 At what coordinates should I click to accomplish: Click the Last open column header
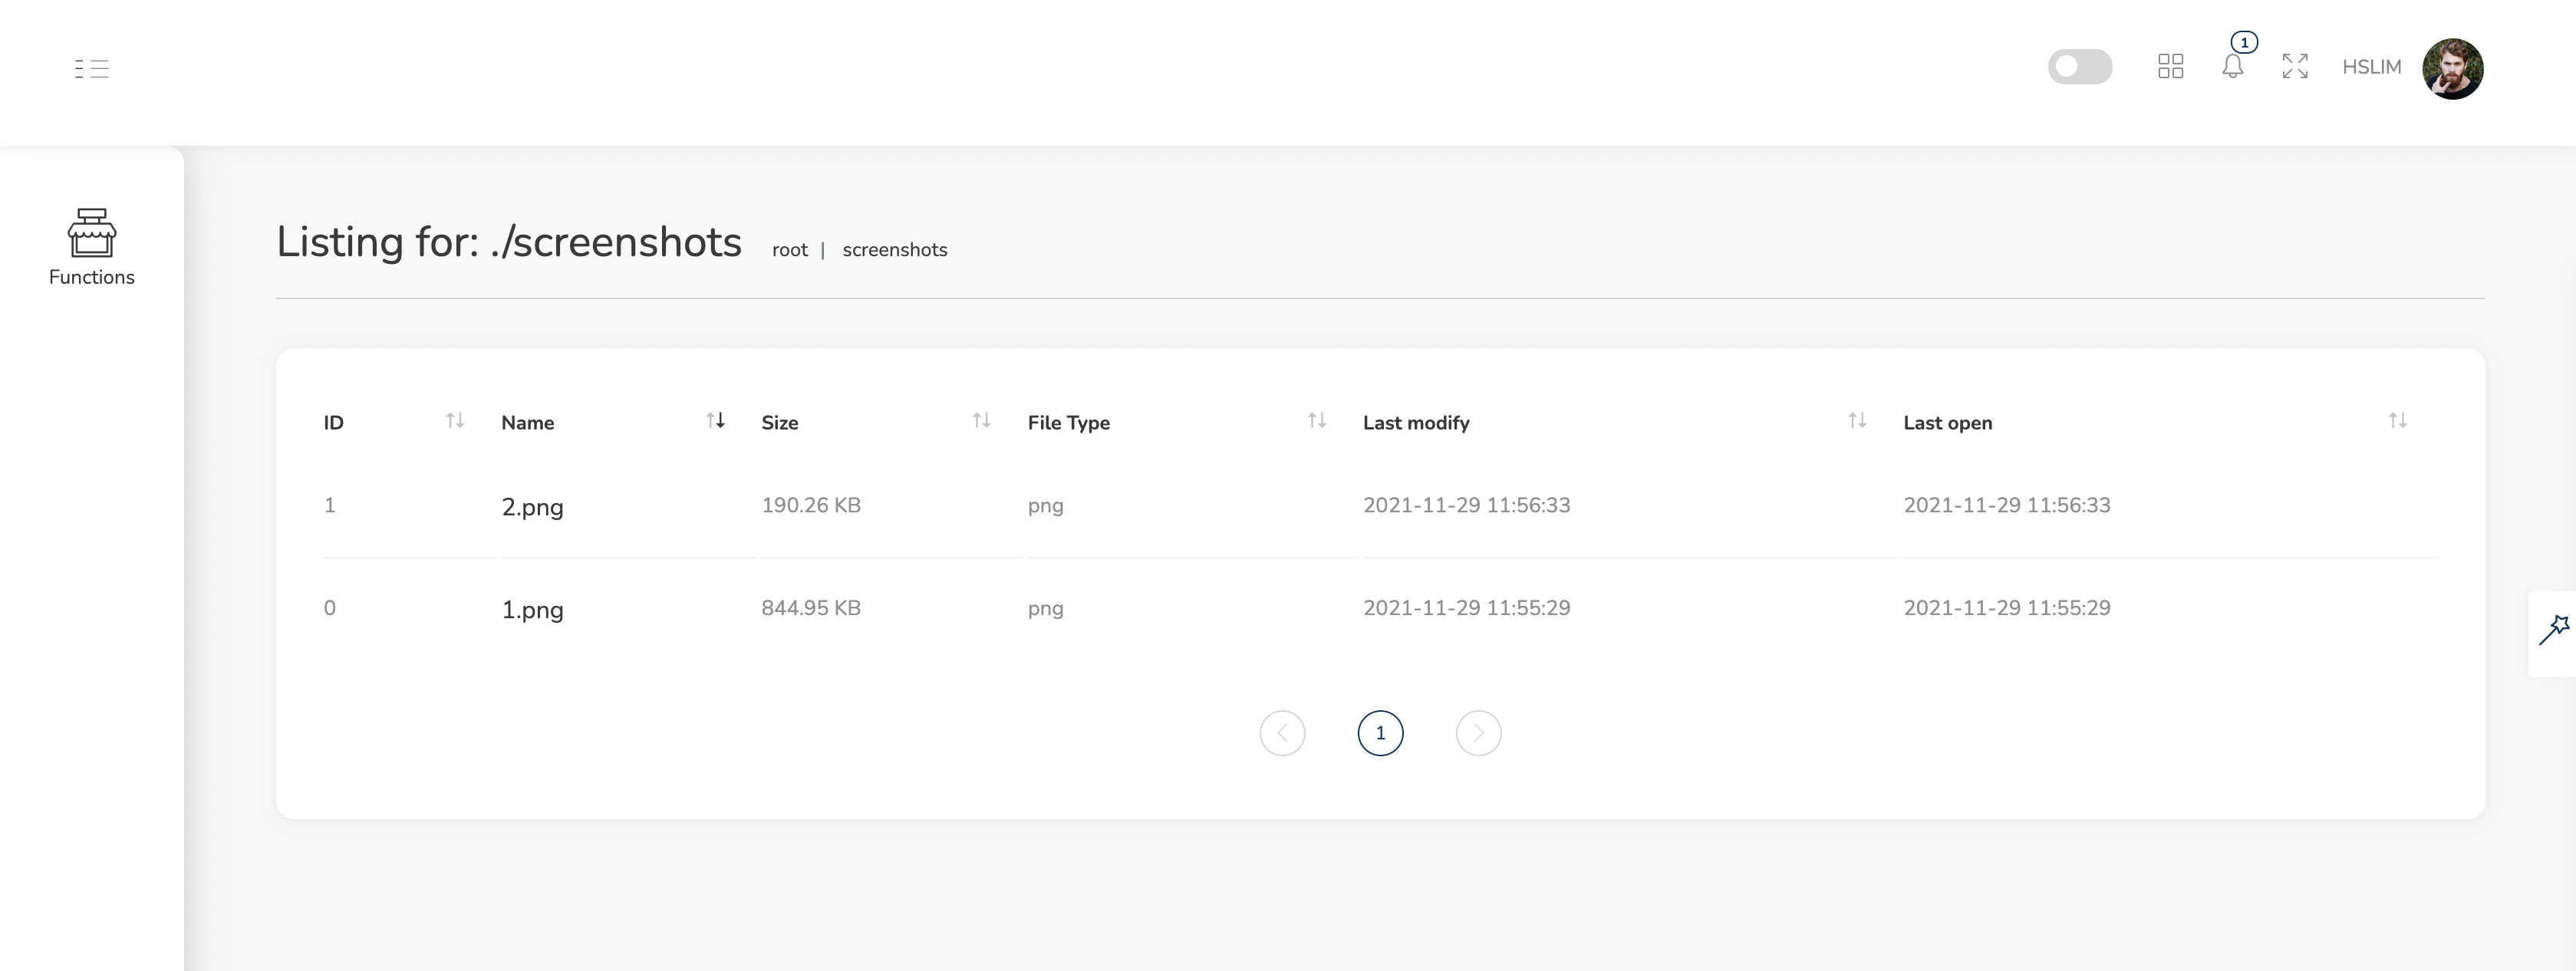[1947, 423]
